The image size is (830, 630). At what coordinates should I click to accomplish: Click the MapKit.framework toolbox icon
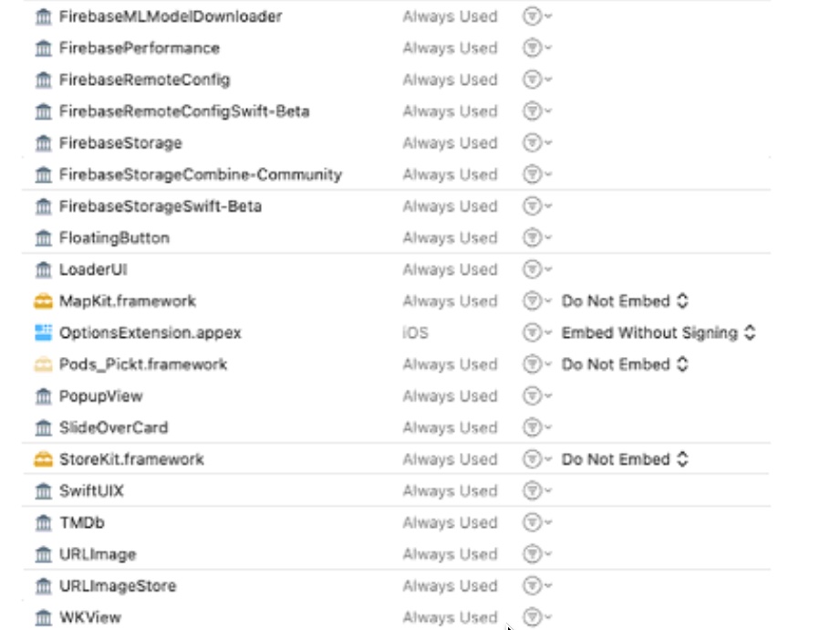point(43,301)
